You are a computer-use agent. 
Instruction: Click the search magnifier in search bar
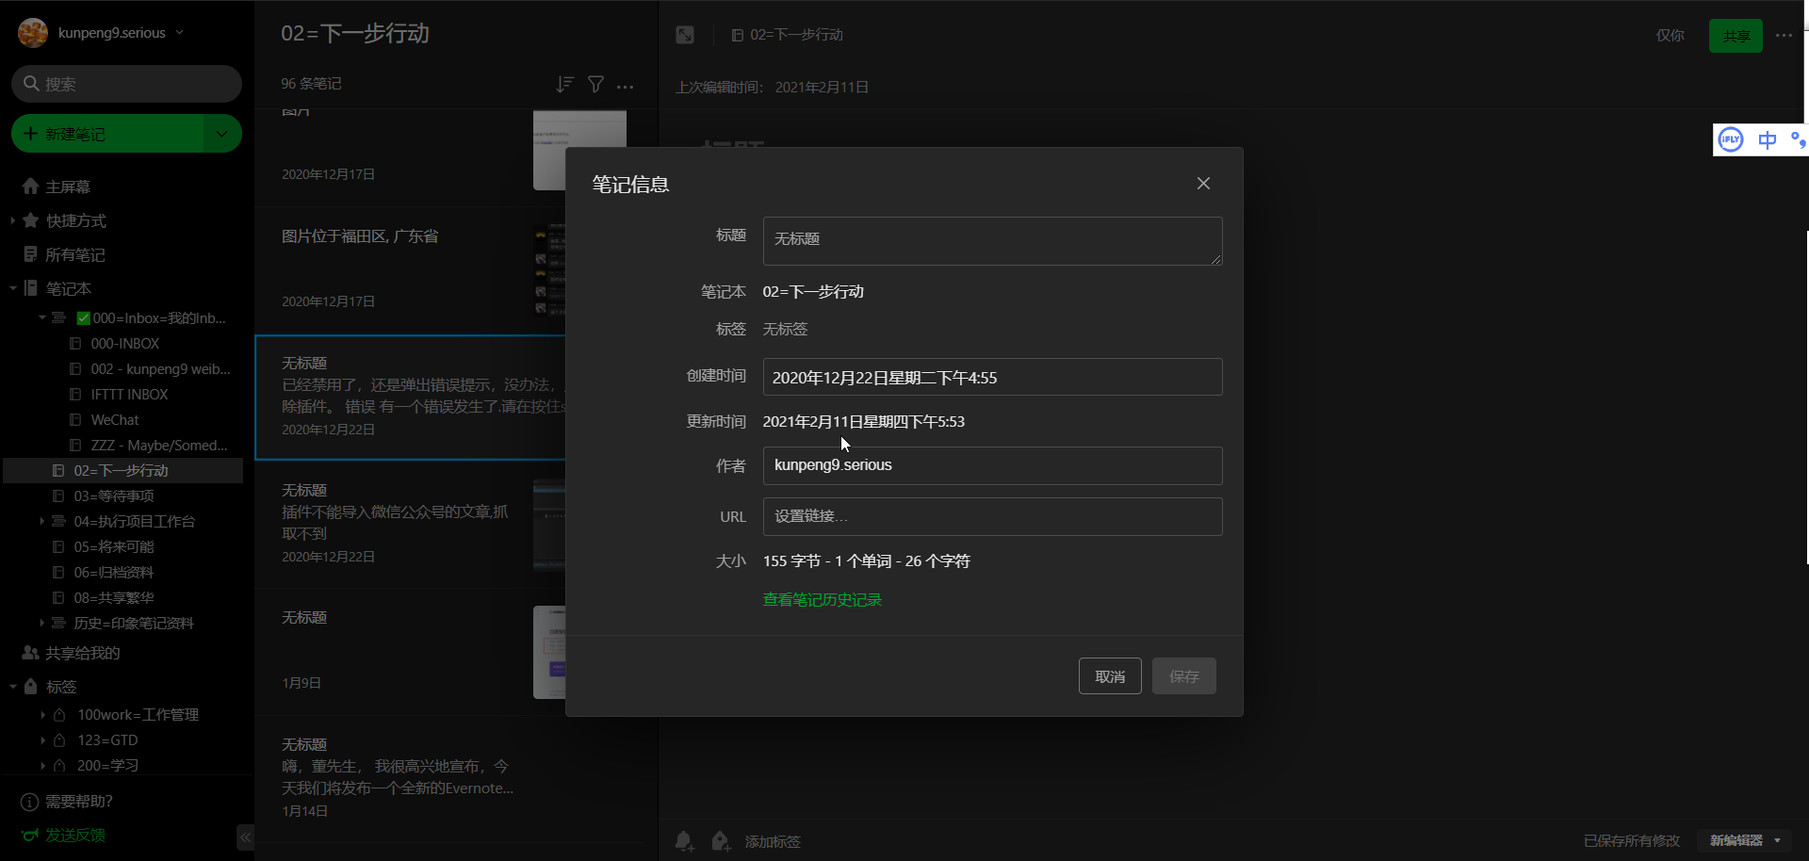coord(33,84)
